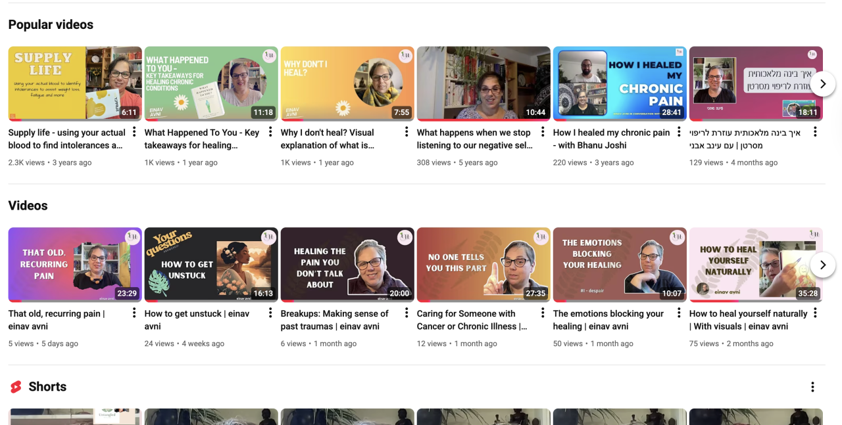Open more actions for chronic pain video

point(679,132)
